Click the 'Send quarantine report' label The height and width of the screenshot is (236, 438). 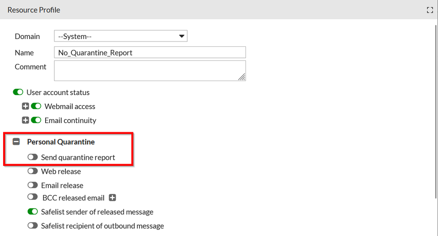click(x=78, y=157)
